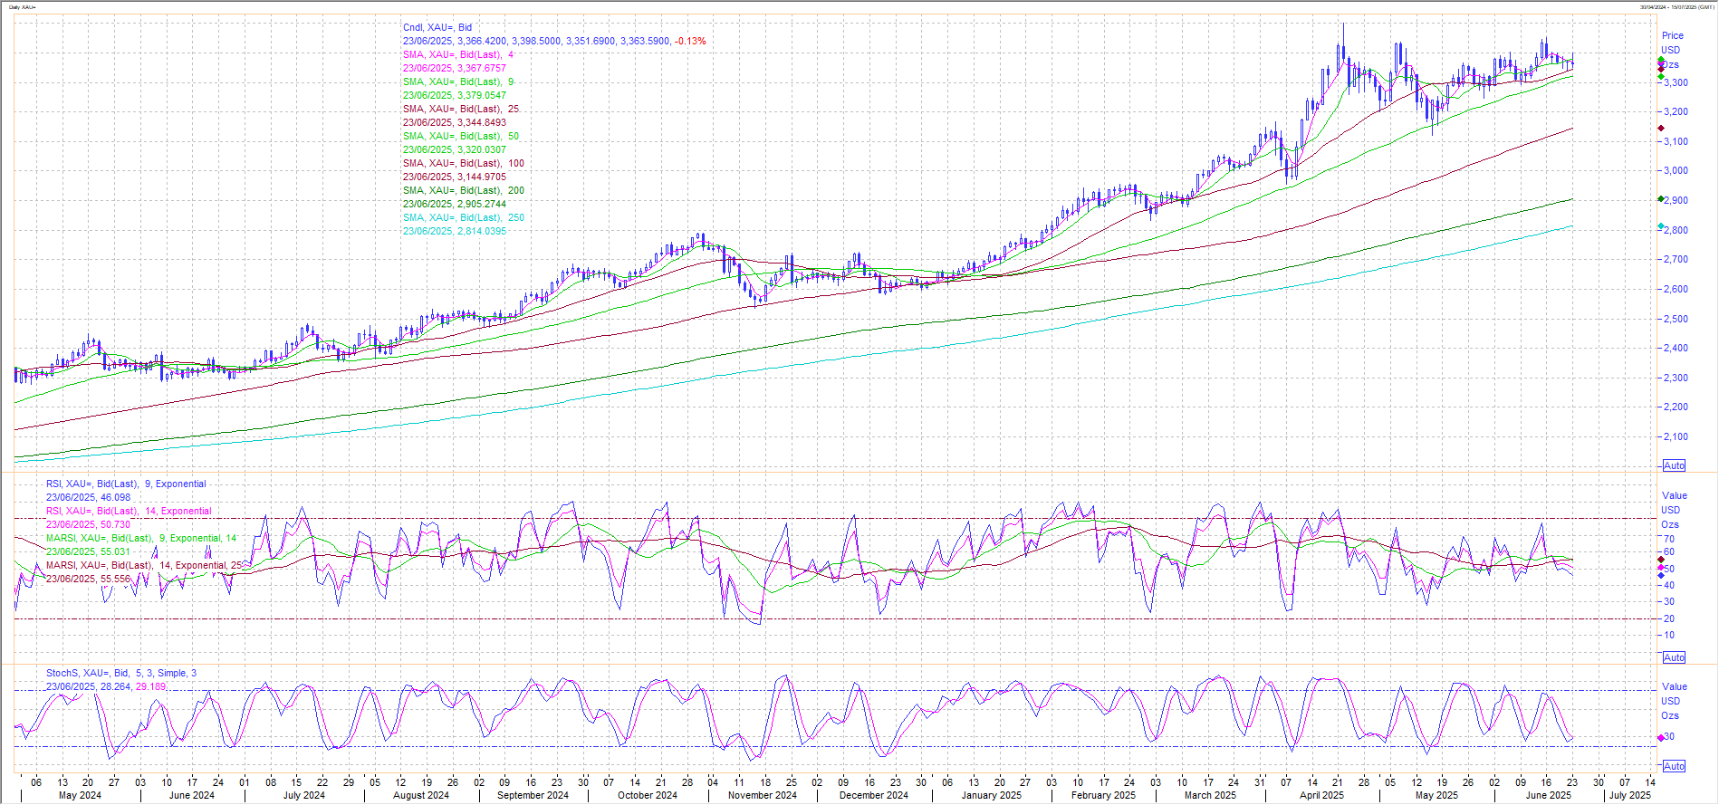
Task: Click the MARSI 14 Exponential 25 legend
Action: click(145, 565)
